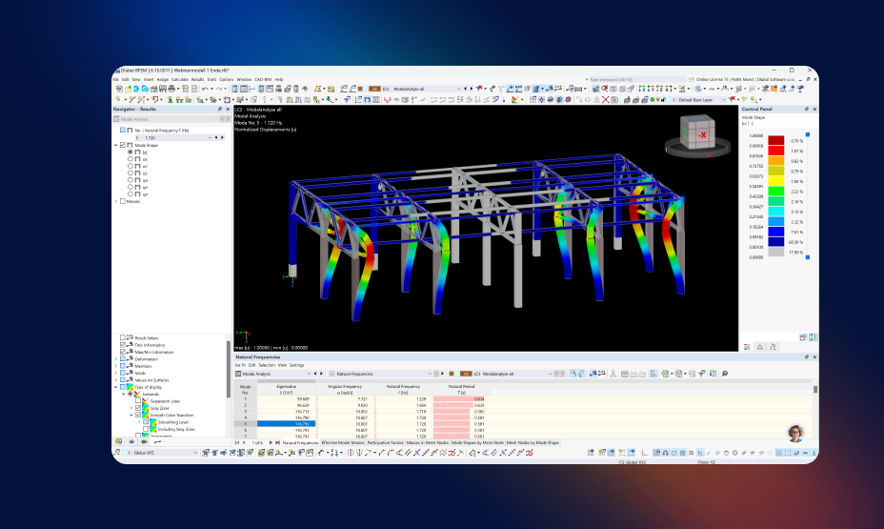Expand the Deformation tree node
This screenshot has height=529, width=884.
116,358
